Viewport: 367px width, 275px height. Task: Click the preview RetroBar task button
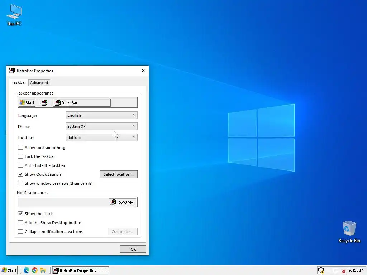(82, 103)
